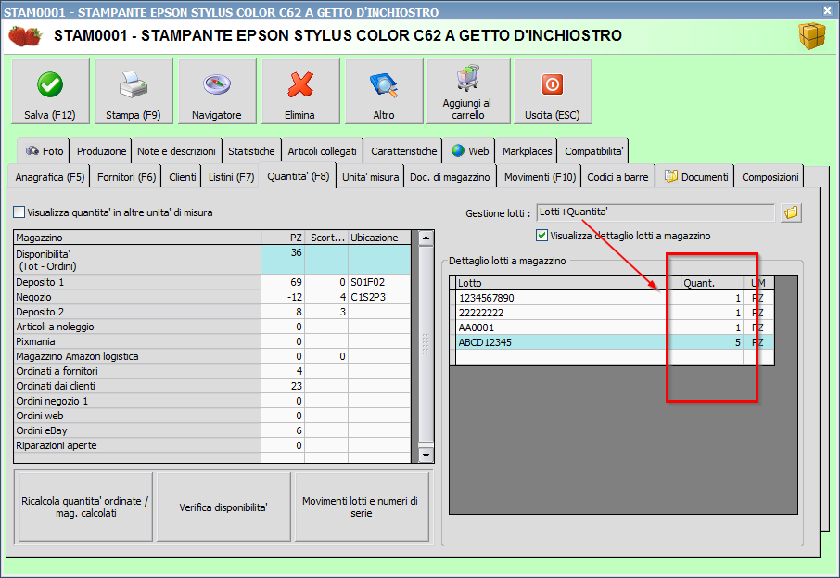
Task: Open the Foto tab
Action: pyautogui.click(x=45, y=151)
